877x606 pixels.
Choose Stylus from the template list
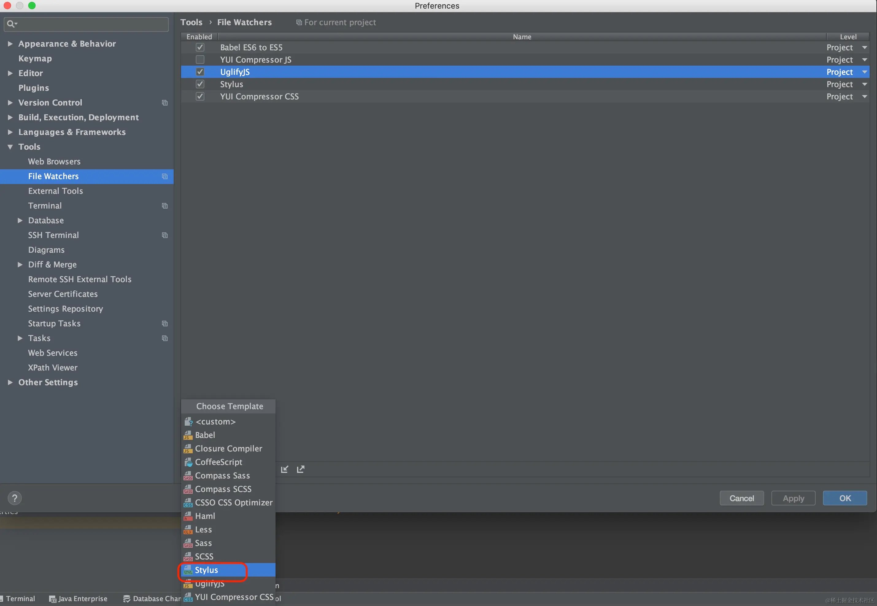(x=207, y=570)
